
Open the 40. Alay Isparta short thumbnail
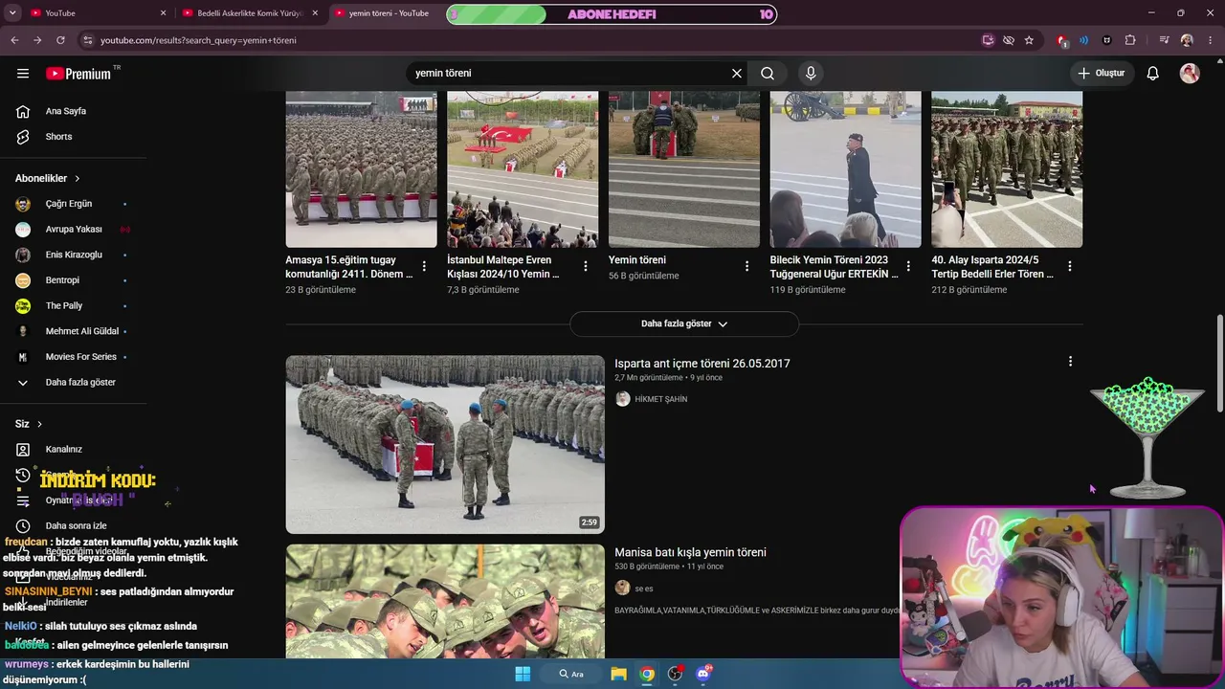(1007, 169)
